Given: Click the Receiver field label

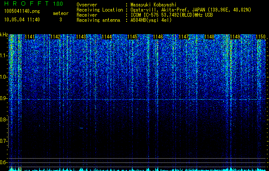Looking at the screenshot, I should (x=87, y=15).
